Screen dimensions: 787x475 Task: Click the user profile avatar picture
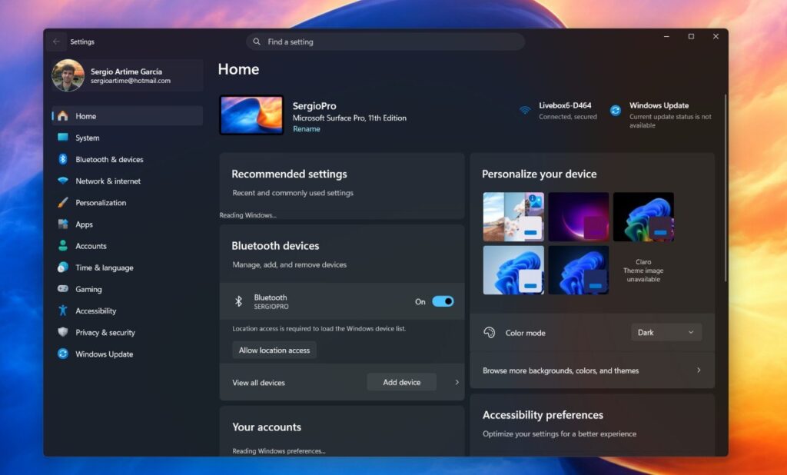(x=68, y=75)
